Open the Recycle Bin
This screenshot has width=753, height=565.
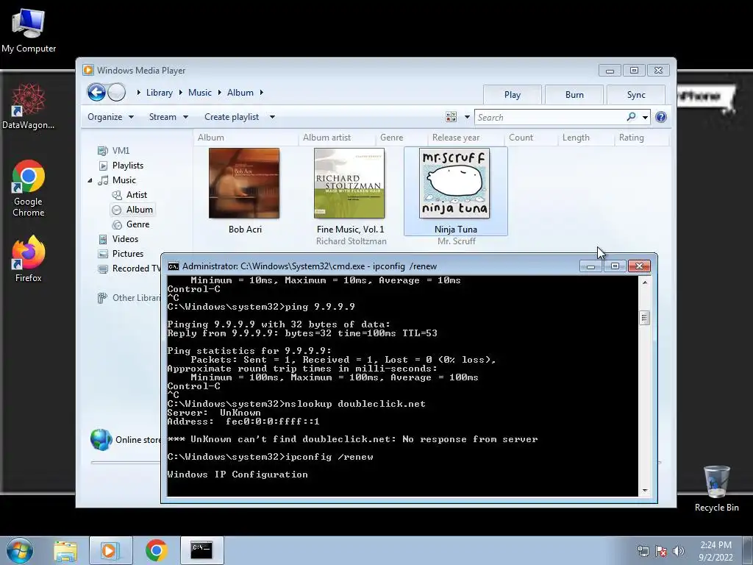coord(716,488)
